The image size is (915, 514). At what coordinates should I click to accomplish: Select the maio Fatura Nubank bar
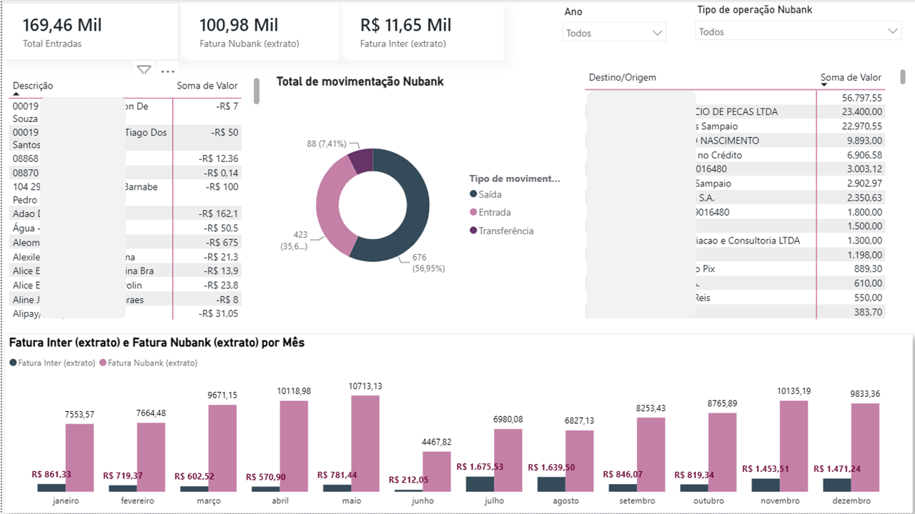tap(365, 443)
